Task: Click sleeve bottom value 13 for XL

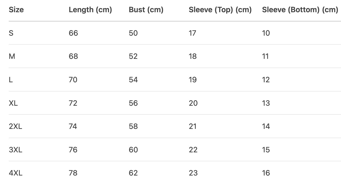Action: click(266, 103)
